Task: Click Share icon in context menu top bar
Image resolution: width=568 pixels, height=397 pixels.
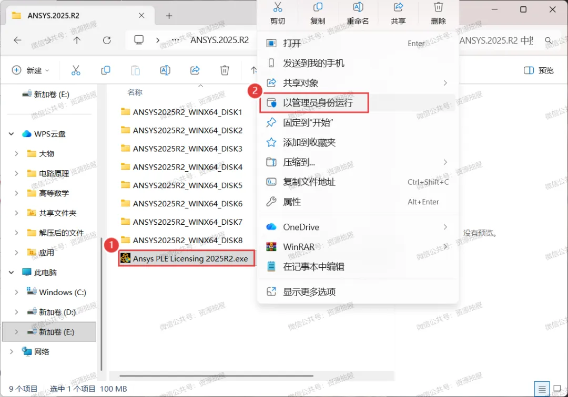Action: click(x=398, y=7)
